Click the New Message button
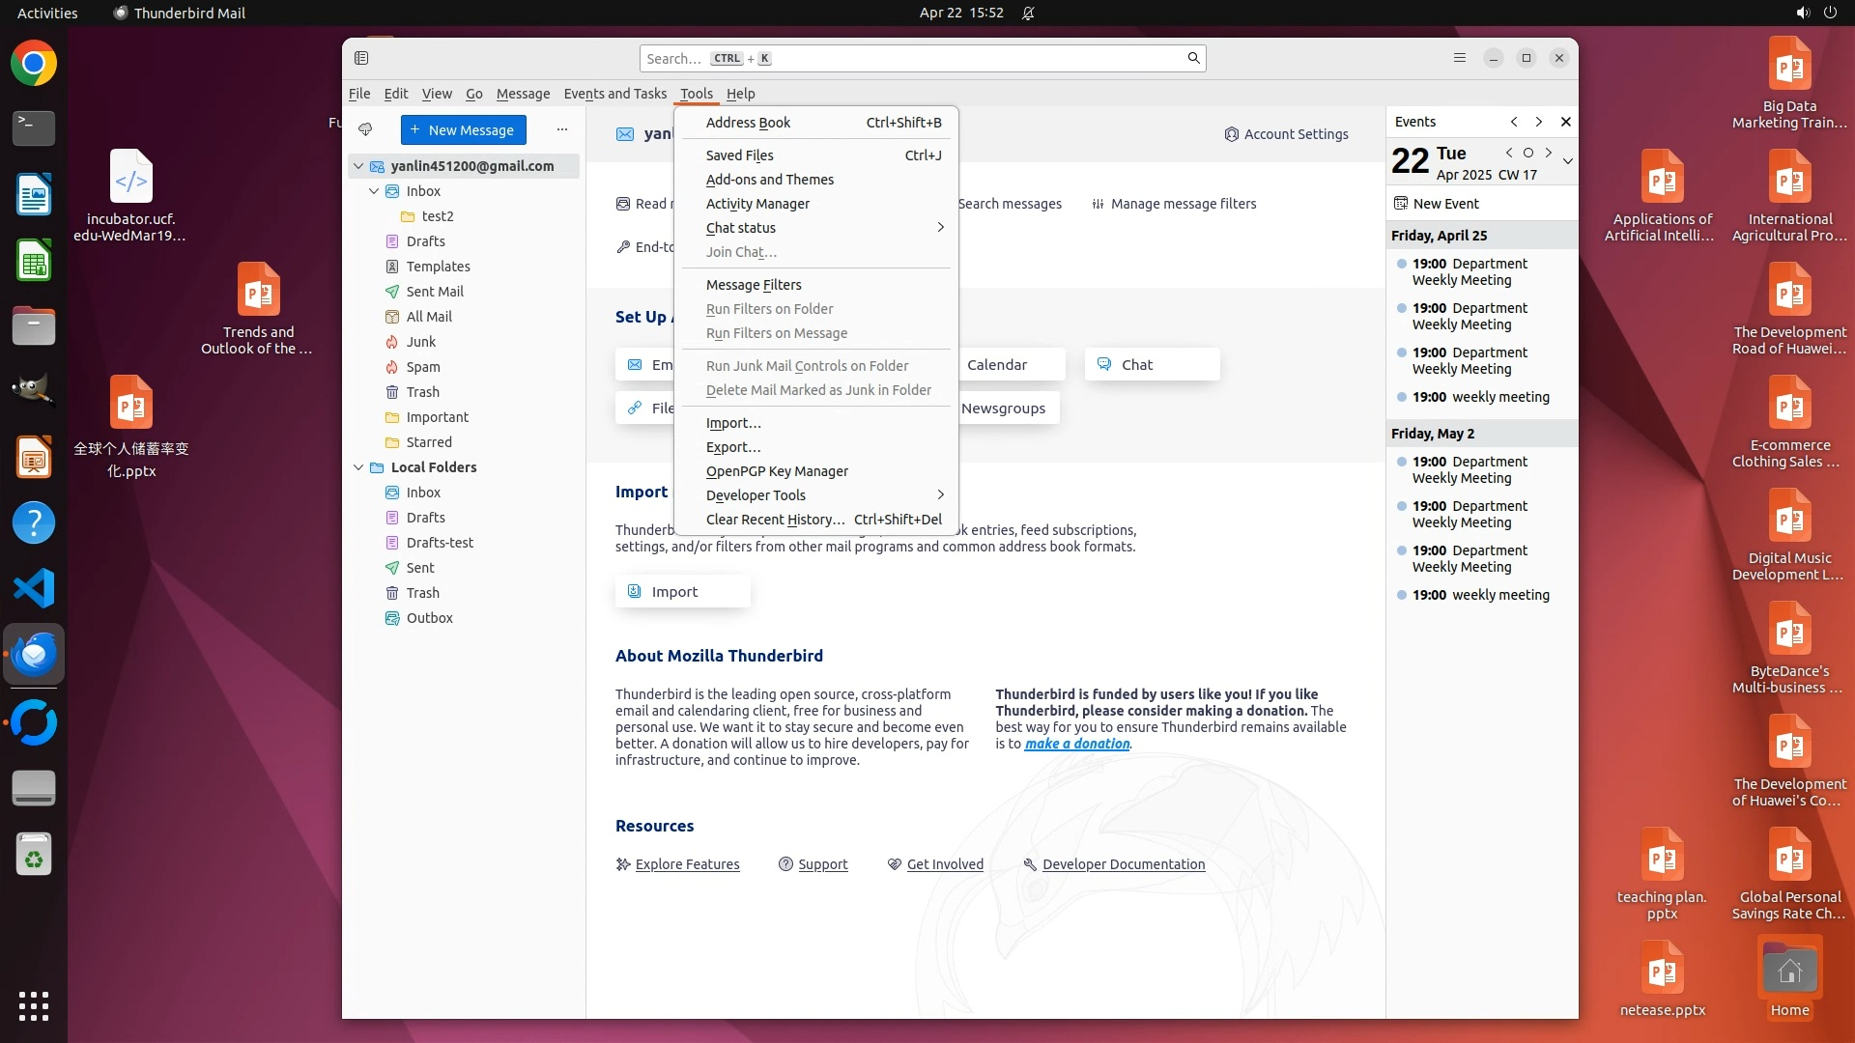 (463, 129)
